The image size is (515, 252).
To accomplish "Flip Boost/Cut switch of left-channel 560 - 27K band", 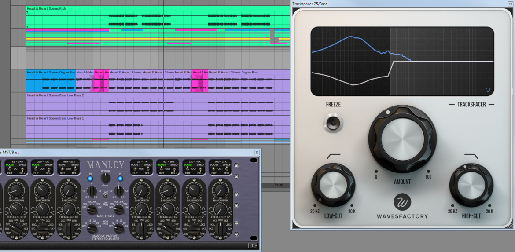I will click(x=63, y=169).
